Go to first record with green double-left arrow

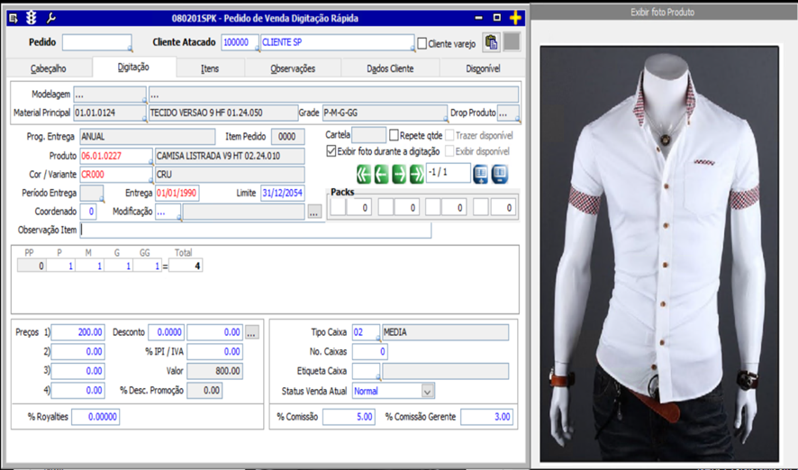tap(363, 174)
